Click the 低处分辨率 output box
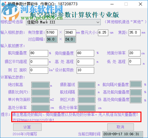The width and height of the screenshot is (148, 138). (87, 108)
